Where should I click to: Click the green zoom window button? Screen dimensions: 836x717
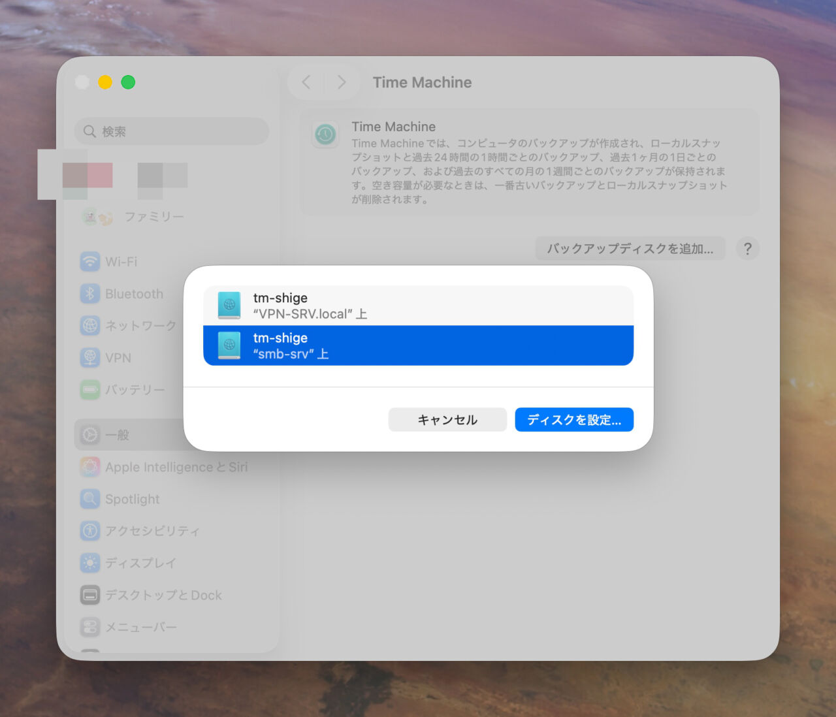(128, 82)
